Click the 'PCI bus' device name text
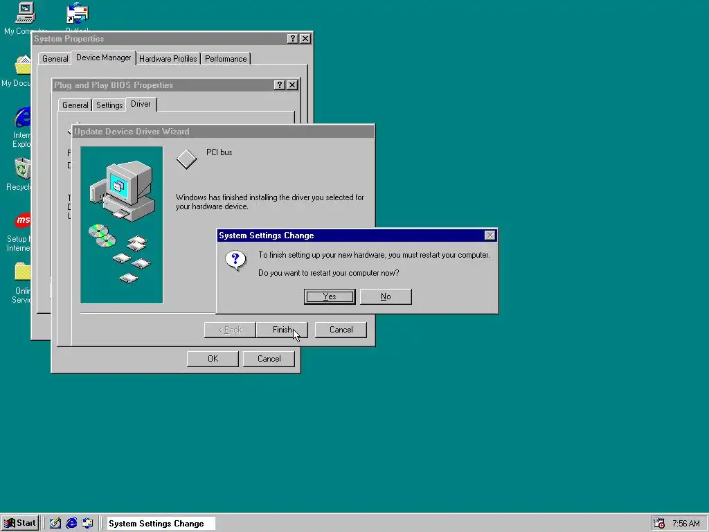 click(219, 152)
